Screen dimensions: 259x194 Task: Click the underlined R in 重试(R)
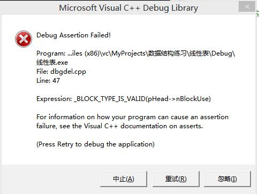tap(182, 179)
